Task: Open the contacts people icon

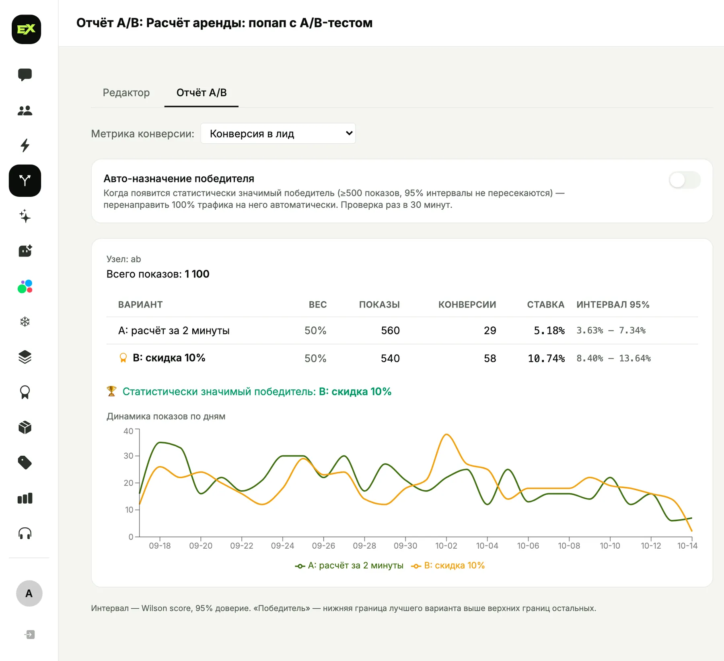Action: coord(25,110)
